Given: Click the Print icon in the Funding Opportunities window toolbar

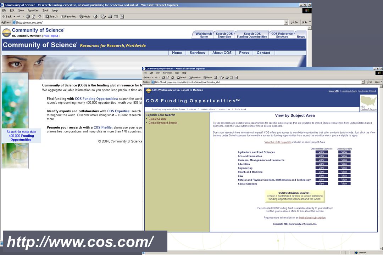Looking at the screenshot, I should [x=227, y=78].
